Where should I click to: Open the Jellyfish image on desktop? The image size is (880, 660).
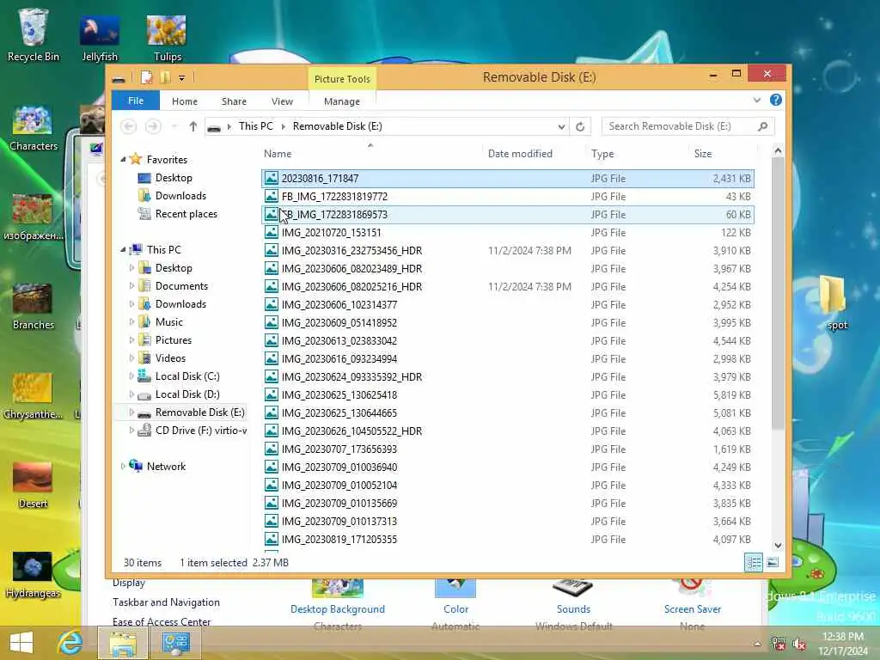(100, 38)
